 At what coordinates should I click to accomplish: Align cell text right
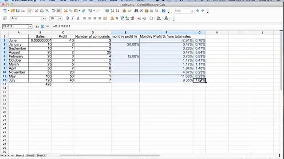[95, 18]
